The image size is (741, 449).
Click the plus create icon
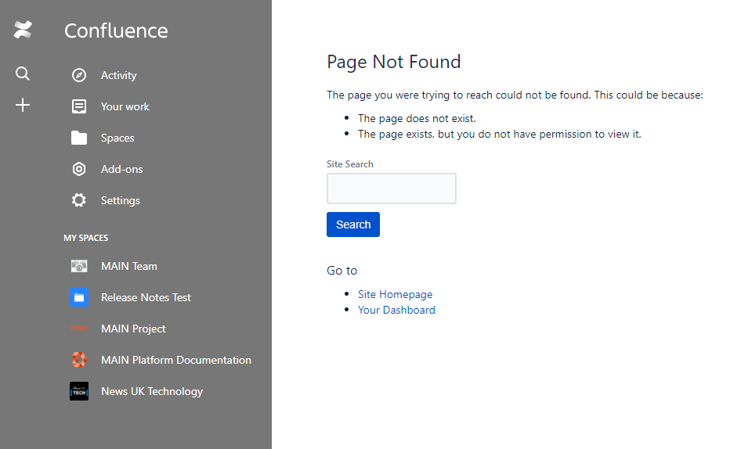coord(22,105)
